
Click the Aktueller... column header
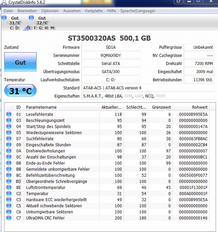111,107
